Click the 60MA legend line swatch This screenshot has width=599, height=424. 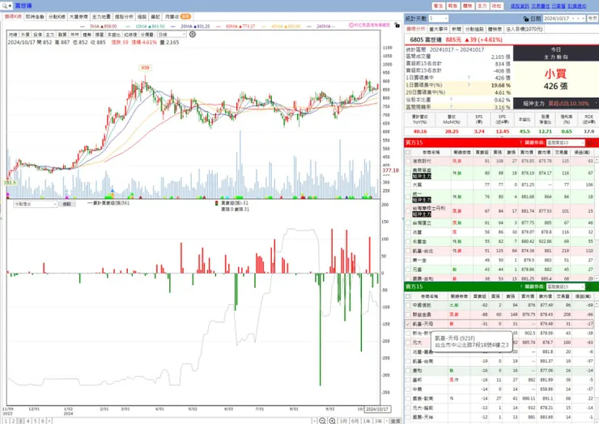(219, 27)
